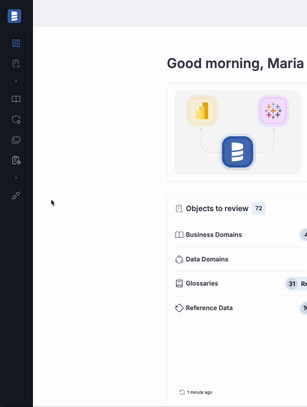Click the Good morning, Maria heading
The width and height of the screenshot is (307, 407).
coord(236,63)
